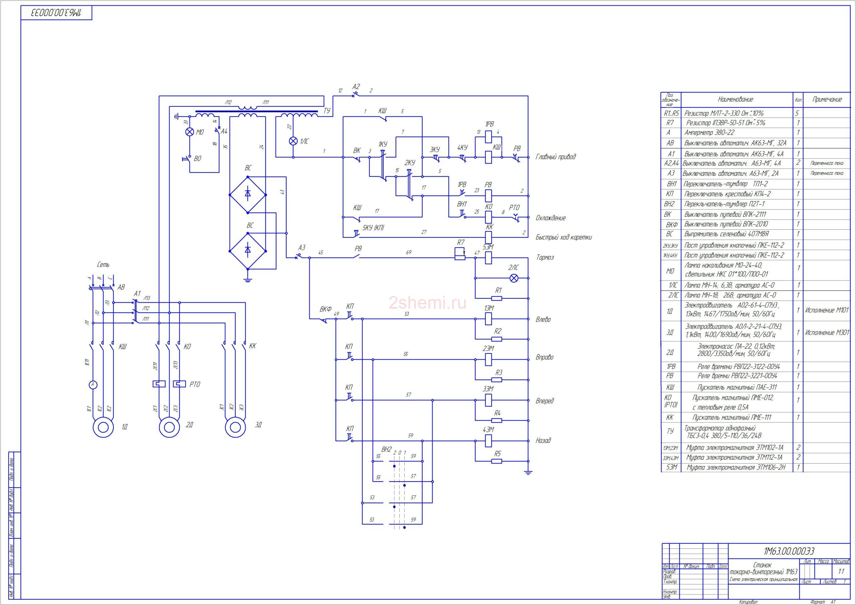Click the 5ЭМ clutch coil symbol
This screenshot has width=856, height=605.
click(489, 258)
